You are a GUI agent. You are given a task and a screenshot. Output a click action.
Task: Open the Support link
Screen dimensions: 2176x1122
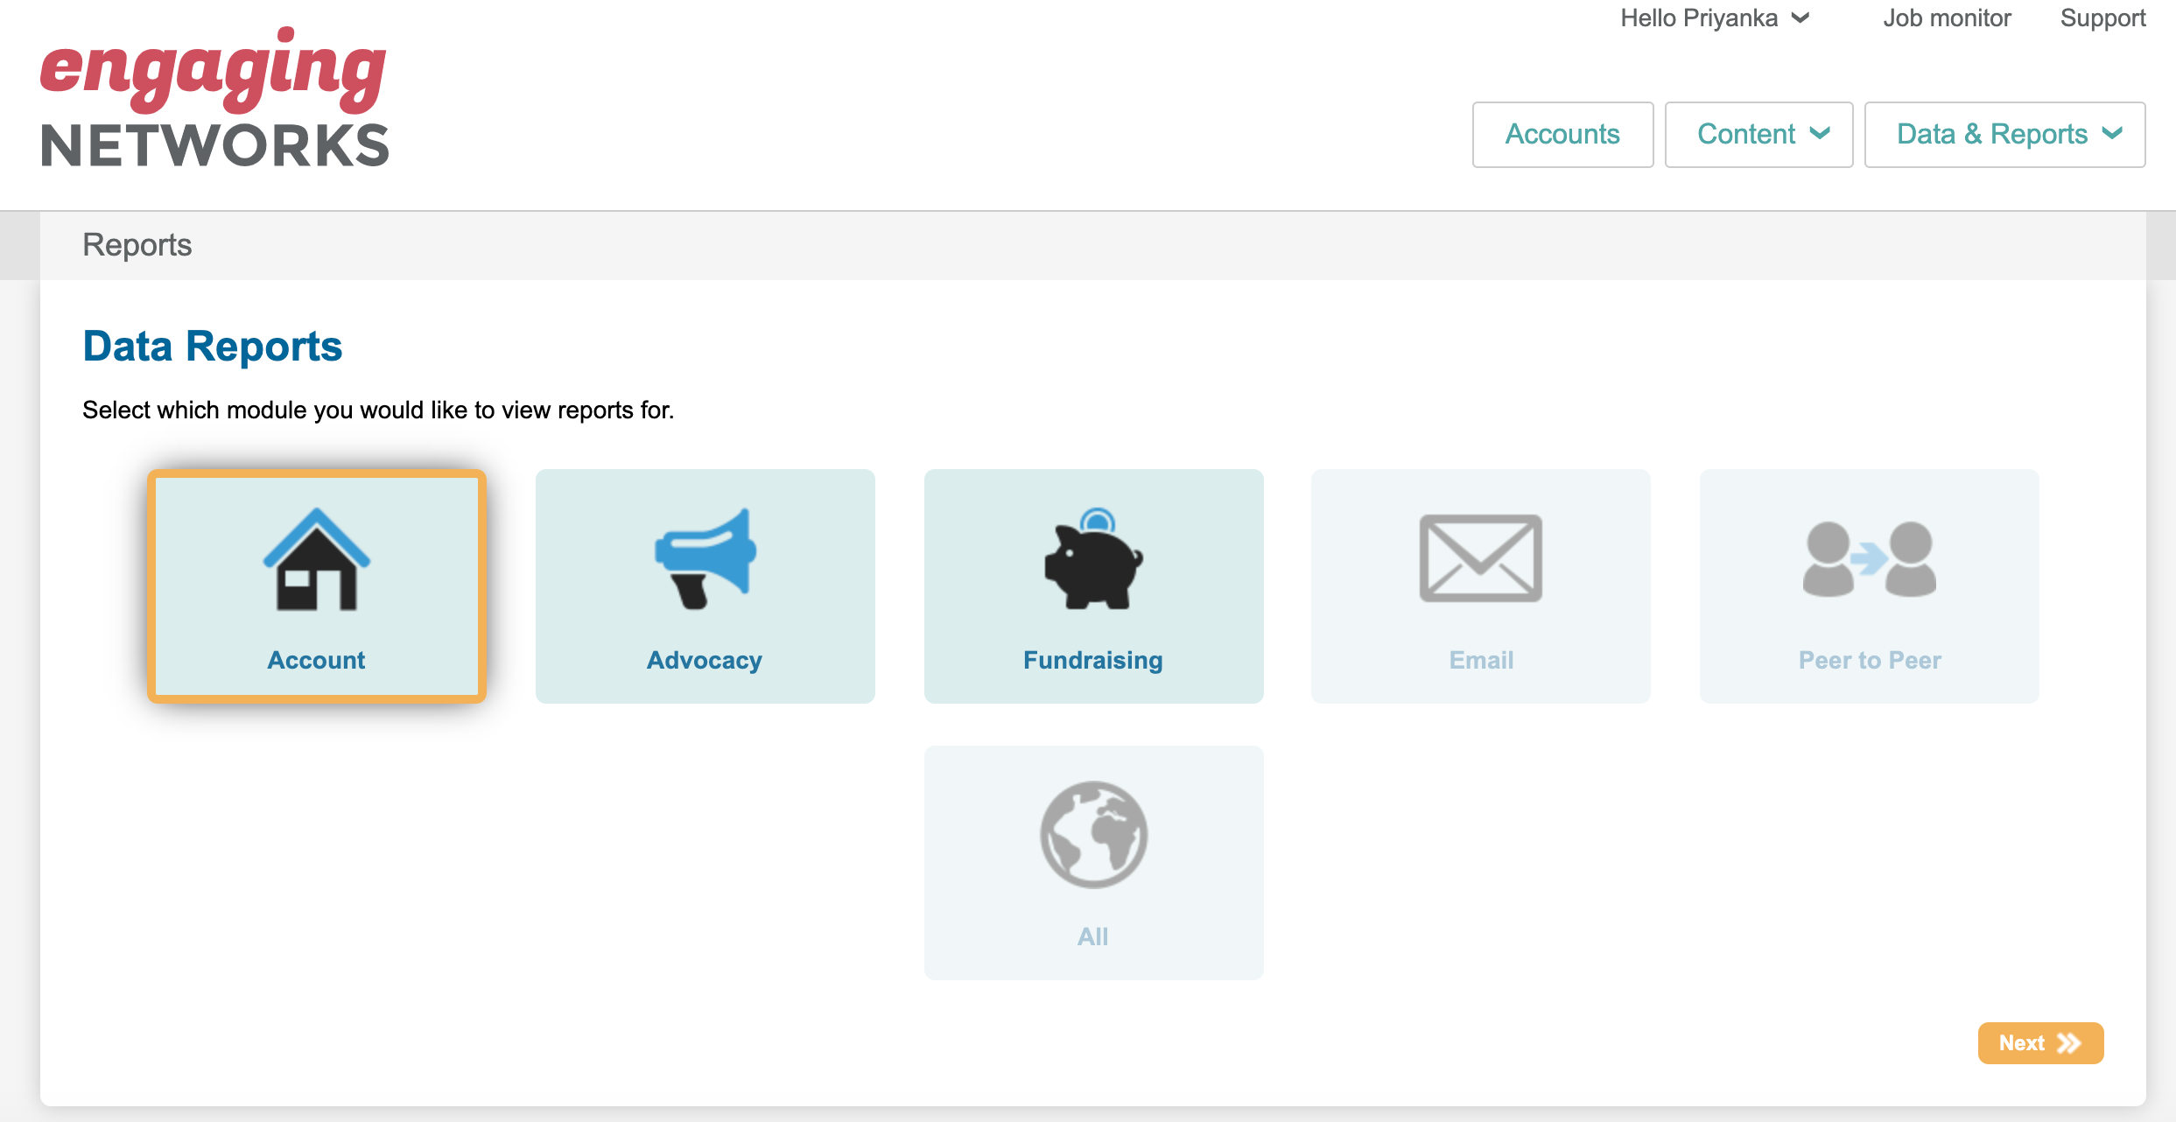2102,18
